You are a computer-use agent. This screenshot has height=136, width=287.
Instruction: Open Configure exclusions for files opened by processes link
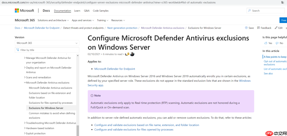pos(134,130)
